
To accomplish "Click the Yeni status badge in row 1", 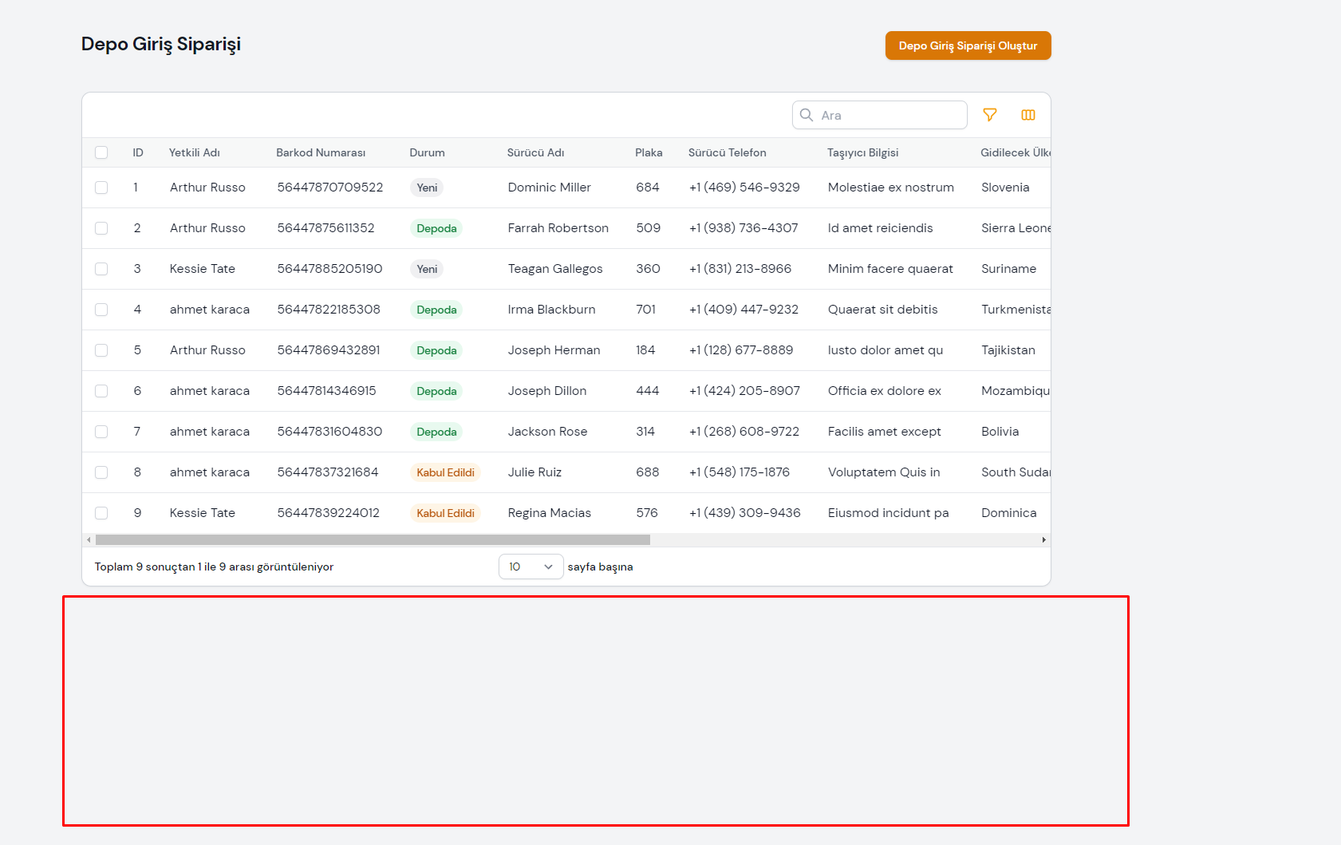I will pyautogui.click(x=427, y=188).
